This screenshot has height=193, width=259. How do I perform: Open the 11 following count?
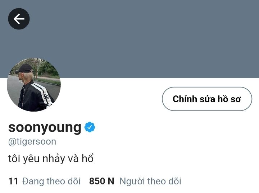tap(13, 181)
